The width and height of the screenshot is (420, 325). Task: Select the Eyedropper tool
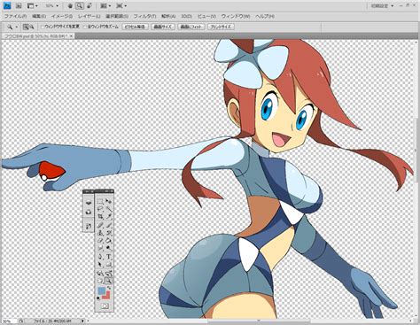point(109,217)
